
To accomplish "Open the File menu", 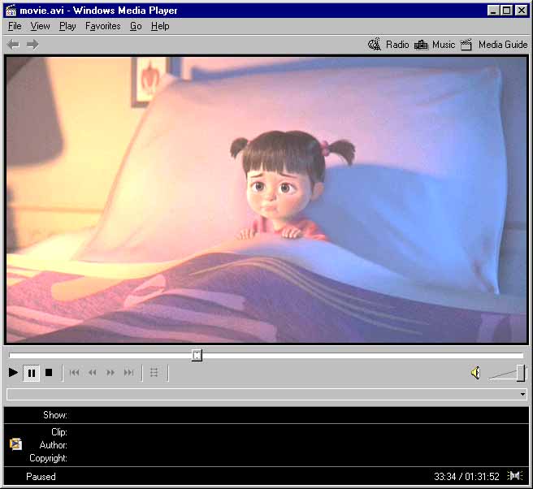I will click(15, 26).
